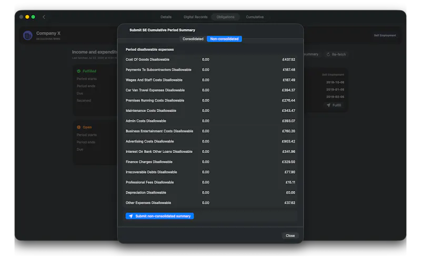Click the Open status label
The height and width of the screenshot is (263, 421).
(87, 127)
